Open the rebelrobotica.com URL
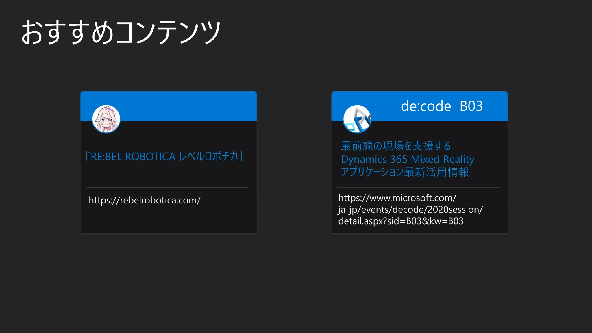Image resolution: width=592 pixels, height=333 pixels. [145, 200]
